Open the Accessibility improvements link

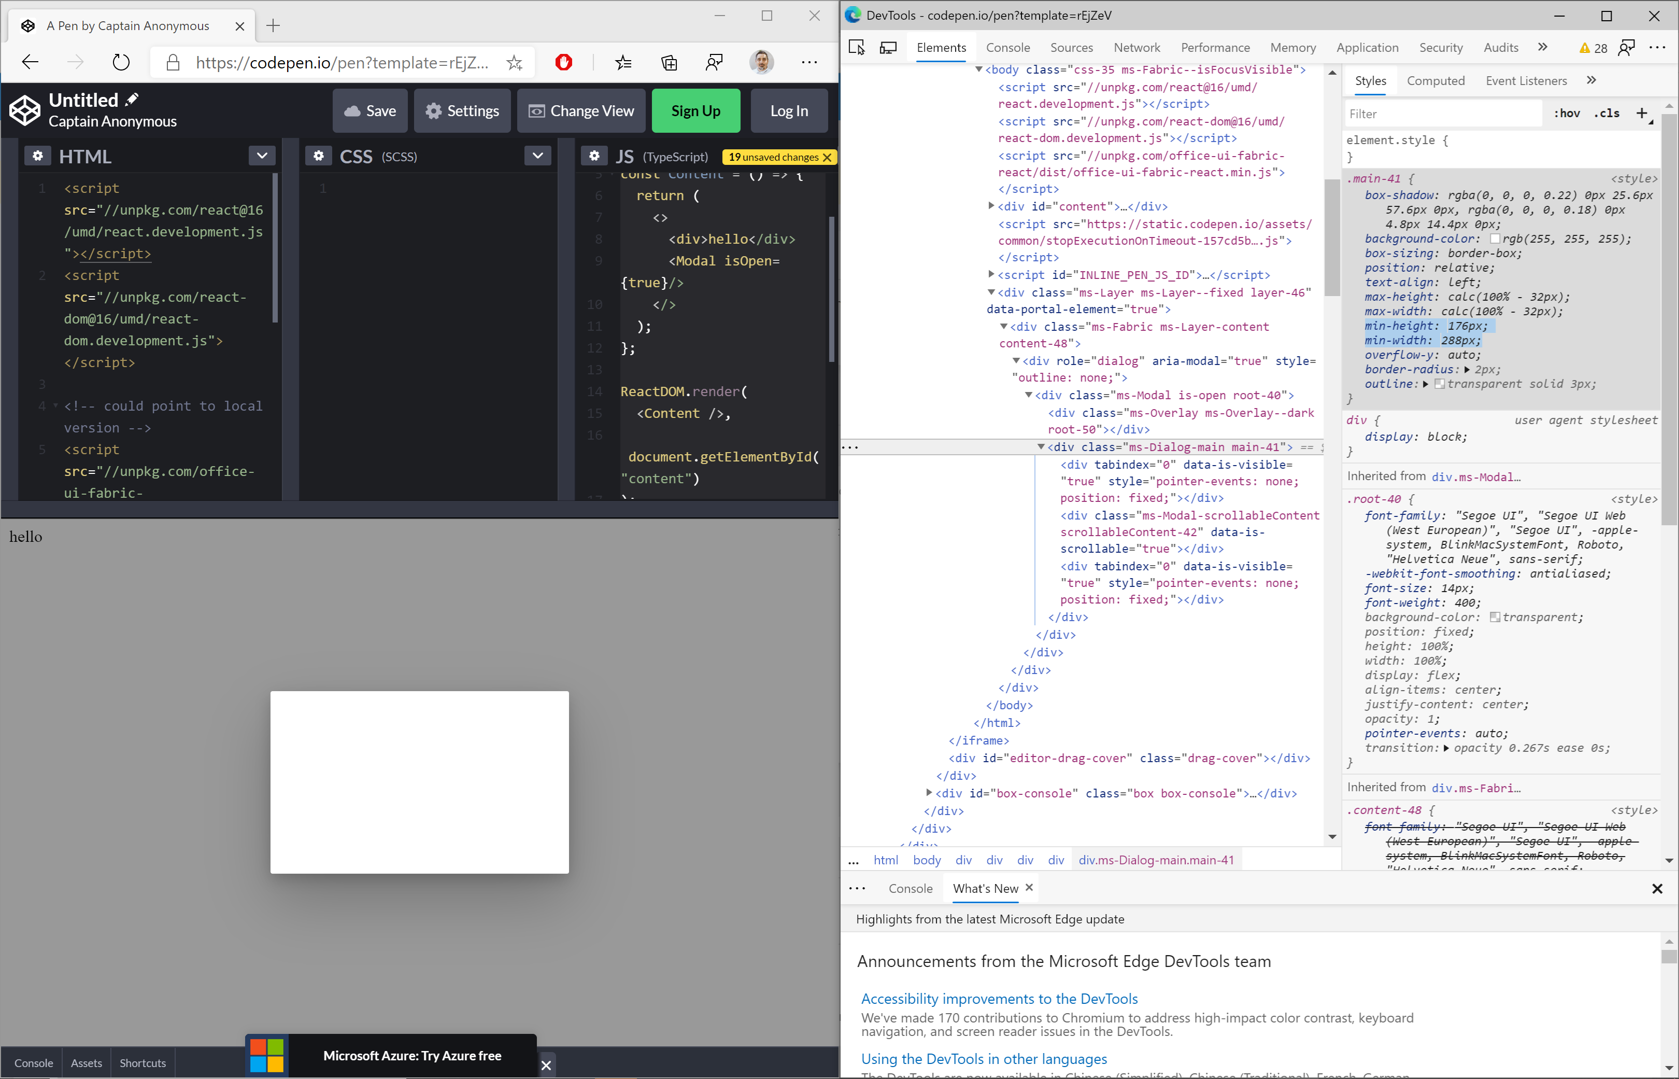tap(999, 999)
